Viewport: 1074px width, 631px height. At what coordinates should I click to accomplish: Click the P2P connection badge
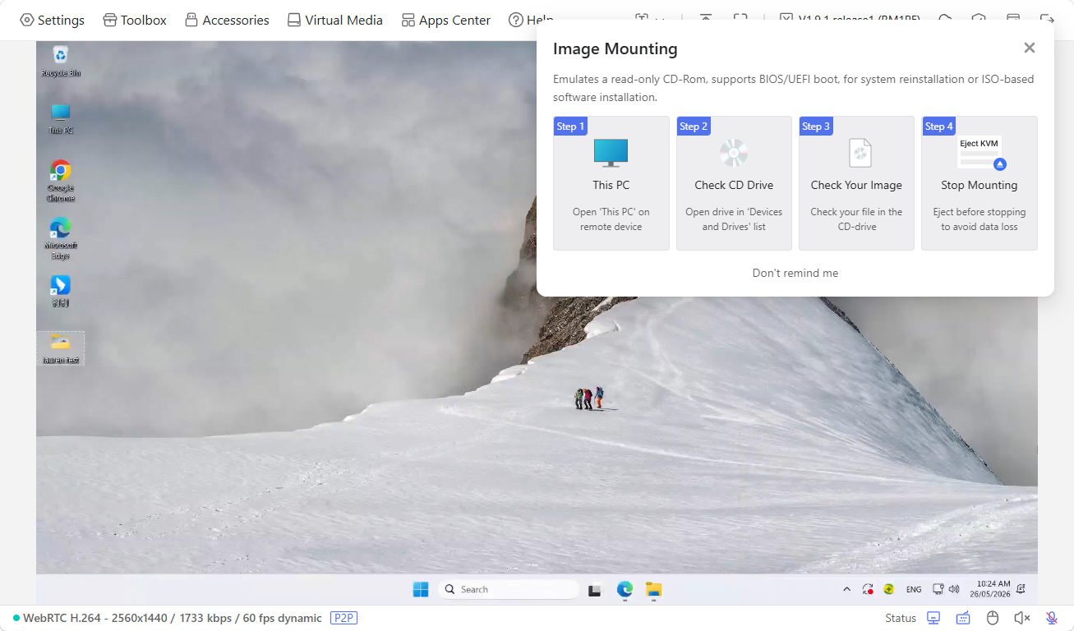(344, 618)
